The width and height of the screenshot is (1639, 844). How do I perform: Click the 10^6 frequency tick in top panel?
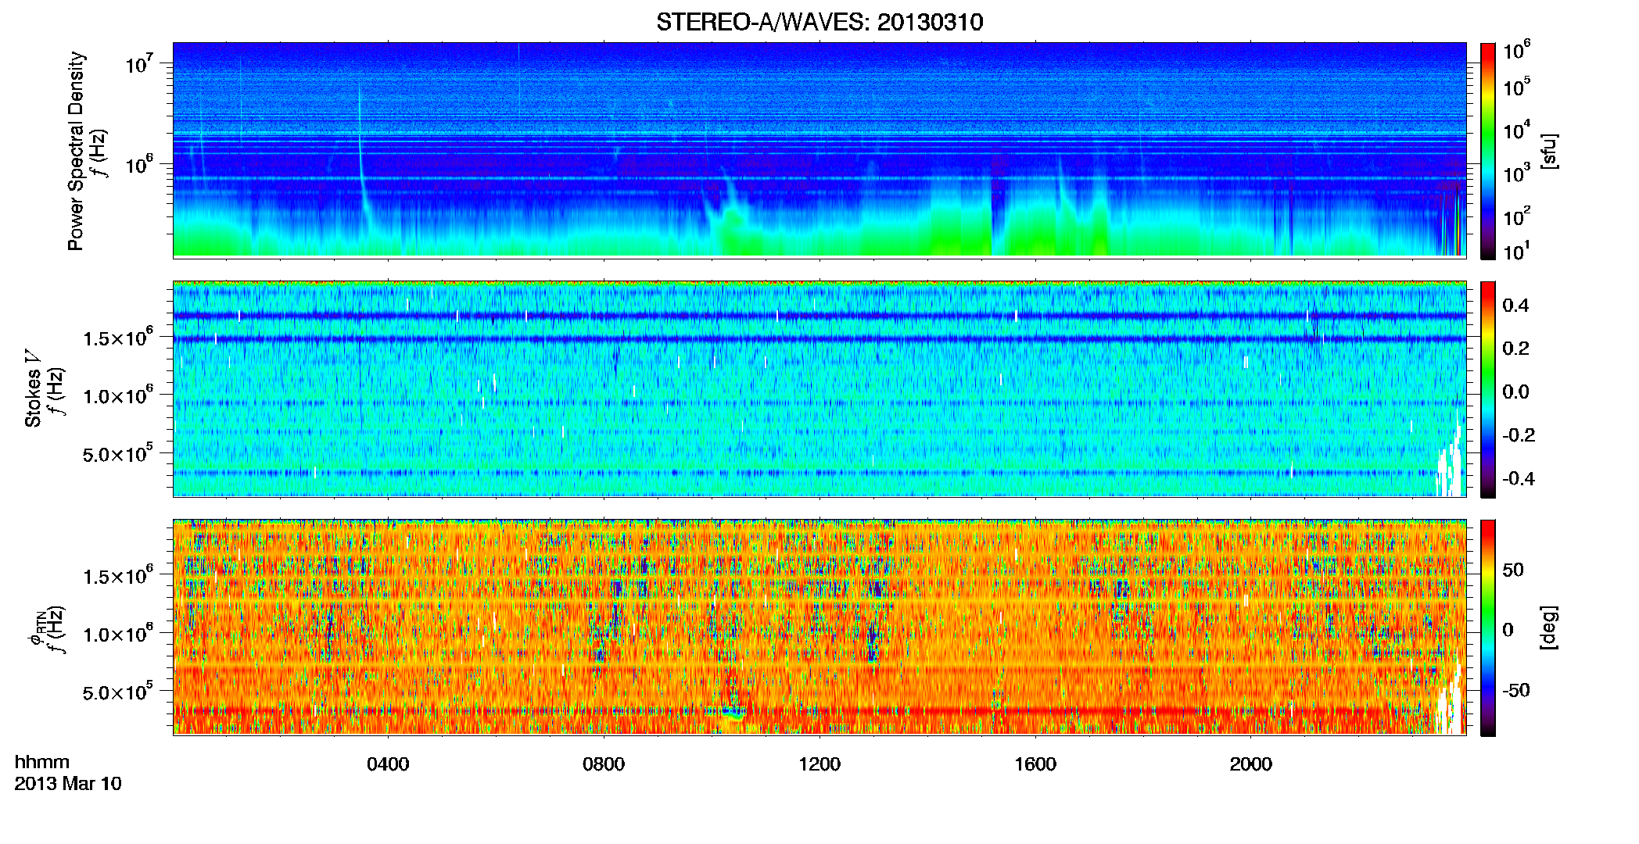139,164
